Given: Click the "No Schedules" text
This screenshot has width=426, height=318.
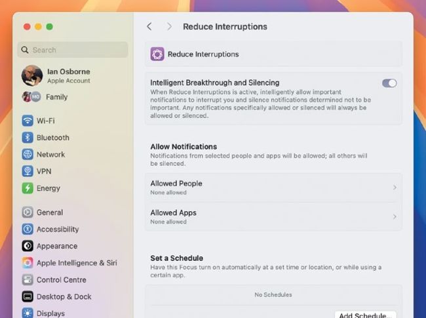Looking at the screenshot, I should coord(273,294).
